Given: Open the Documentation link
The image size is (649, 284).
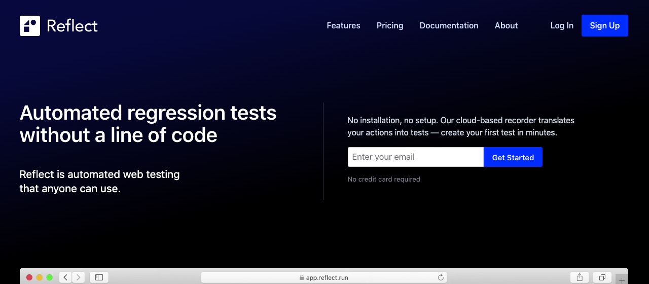Looking at the screenshot, I should [449, 26].
